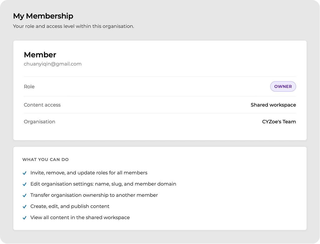Click the checkmark beside Edit organisation settings
This screenshot has height=244, width=320.
[x=24, y=184]
